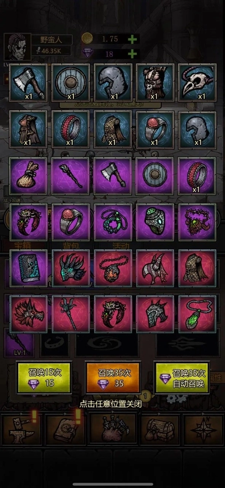The height and width of the screenshot is (488, 225).
Task: Choose the skull-covered spellbook item
Action: click(28, 268)
